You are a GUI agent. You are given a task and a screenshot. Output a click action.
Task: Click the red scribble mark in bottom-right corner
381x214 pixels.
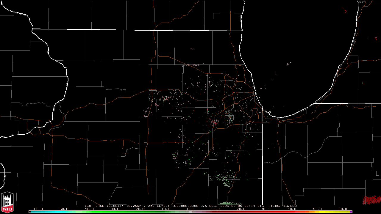pos(371,200)
